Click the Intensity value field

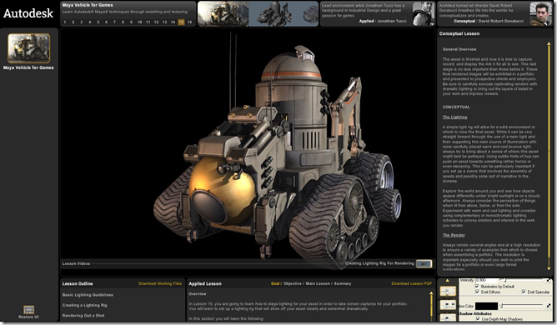pyautogui.click(x=486, y=280)
